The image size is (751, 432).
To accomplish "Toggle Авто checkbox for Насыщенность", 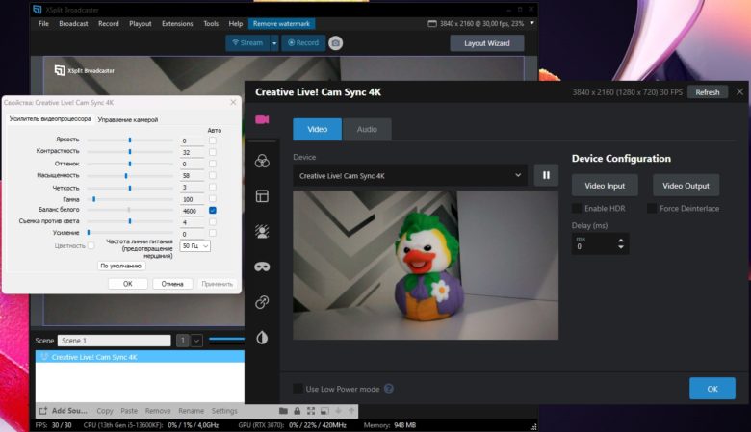I will [213, 175].
